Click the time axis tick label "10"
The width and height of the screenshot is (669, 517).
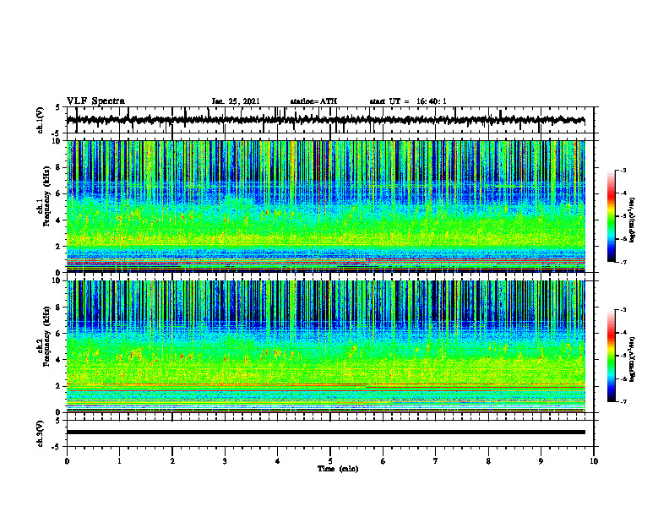pyautogui.click(x=594, y=461)
